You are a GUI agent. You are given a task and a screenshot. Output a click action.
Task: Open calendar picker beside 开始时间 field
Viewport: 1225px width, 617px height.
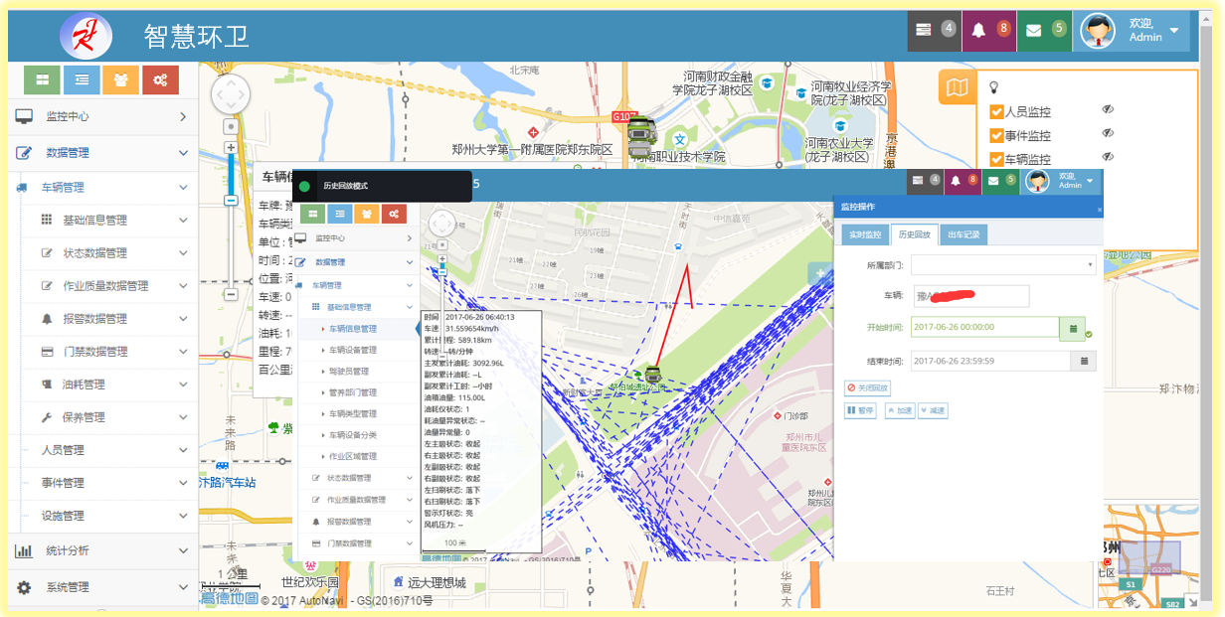pos(1073,327)
